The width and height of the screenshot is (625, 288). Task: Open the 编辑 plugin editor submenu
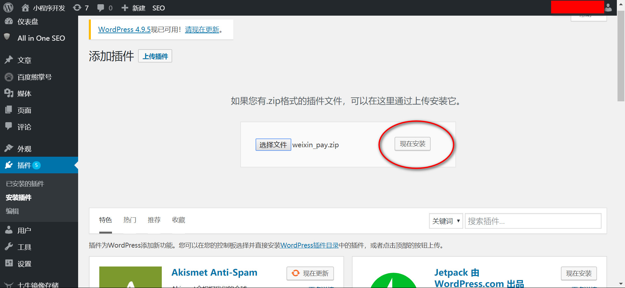[12, 211]
